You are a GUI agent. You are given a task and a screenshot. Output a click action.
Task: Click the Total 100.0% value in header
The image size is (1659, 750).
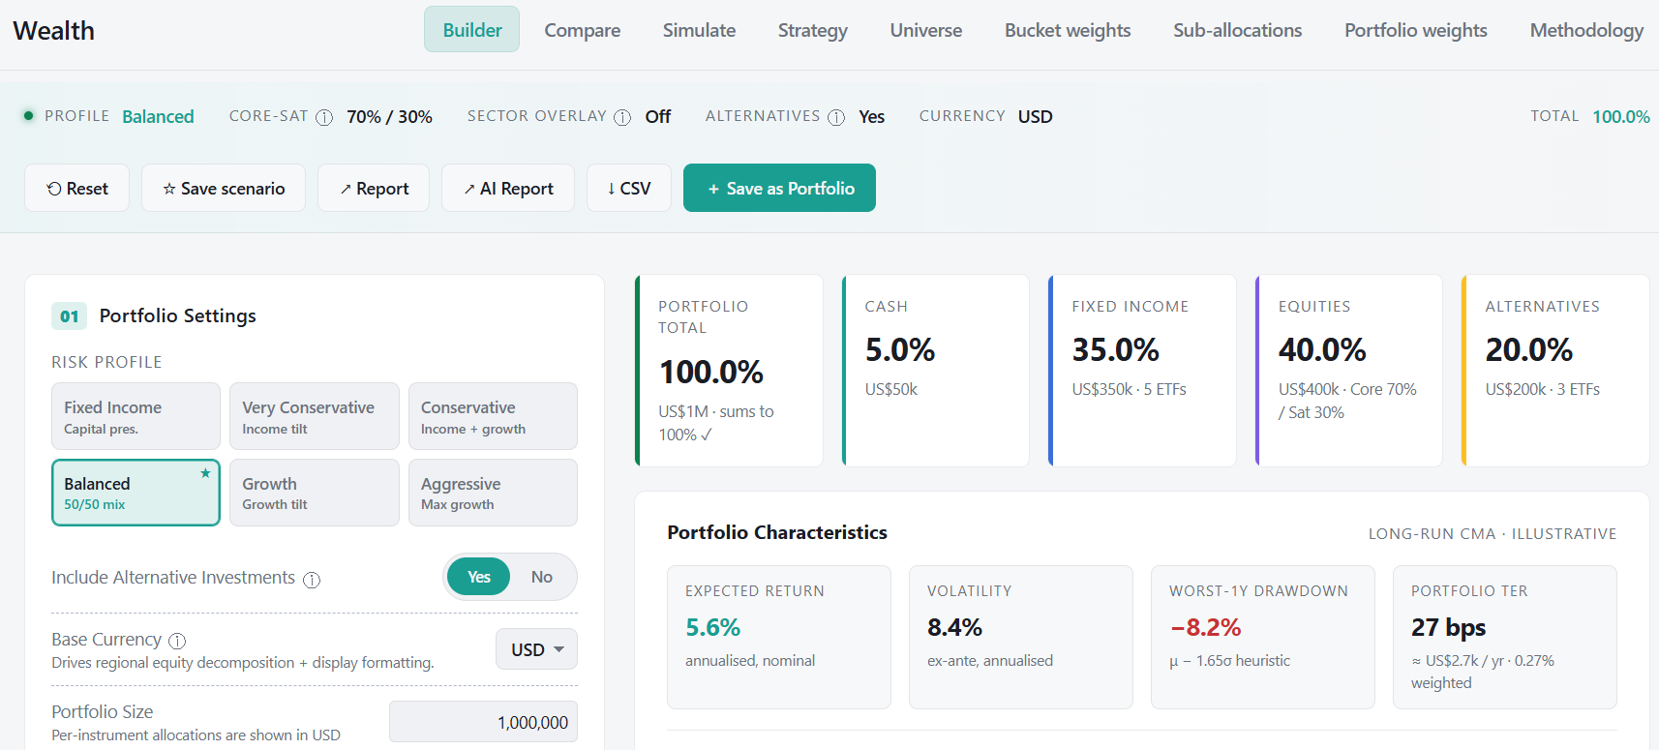[1621, 116]
